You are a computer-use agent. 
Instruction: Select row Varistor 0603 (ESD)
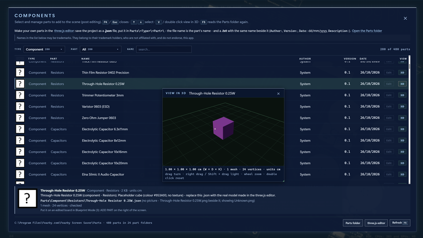tap(212, 107)
